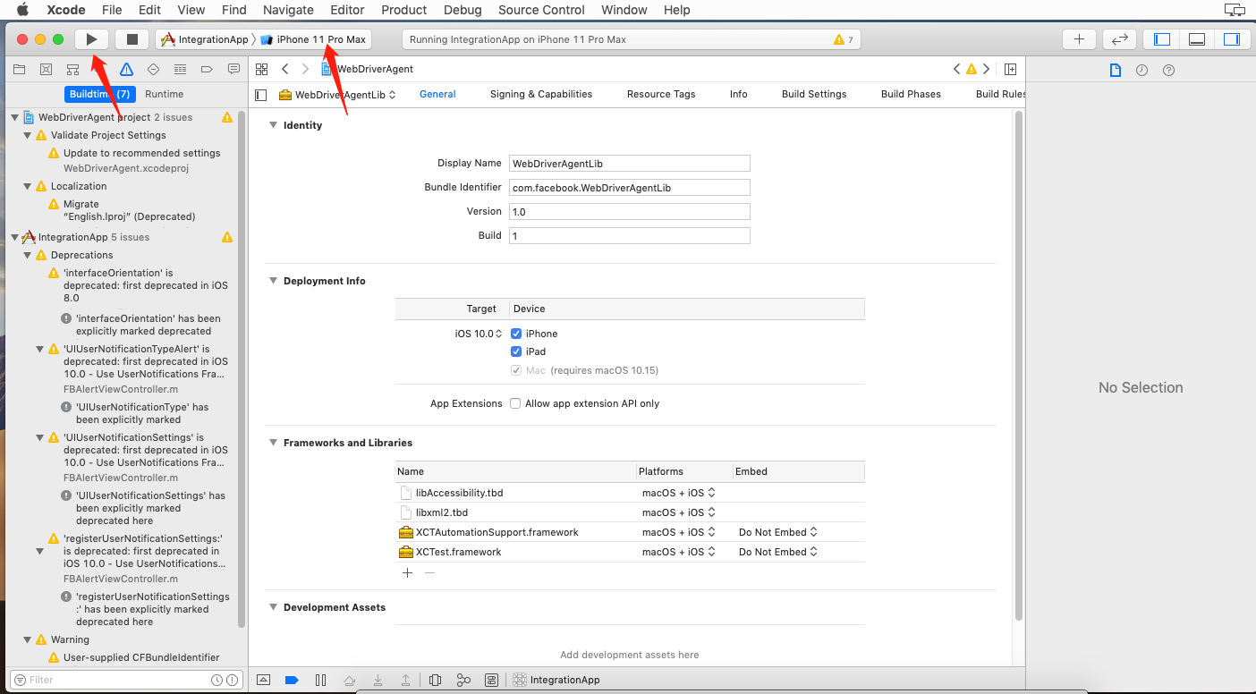Click the Bundle Identifier field
This screenshot has width=1256, height=694.
[629, 188]
